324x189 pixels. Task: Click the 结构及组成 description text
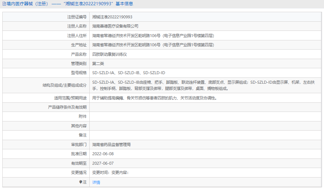tap(203, 85)
